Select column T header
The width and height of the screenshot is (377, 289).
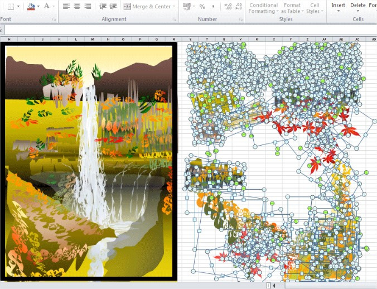click(207, 39)
